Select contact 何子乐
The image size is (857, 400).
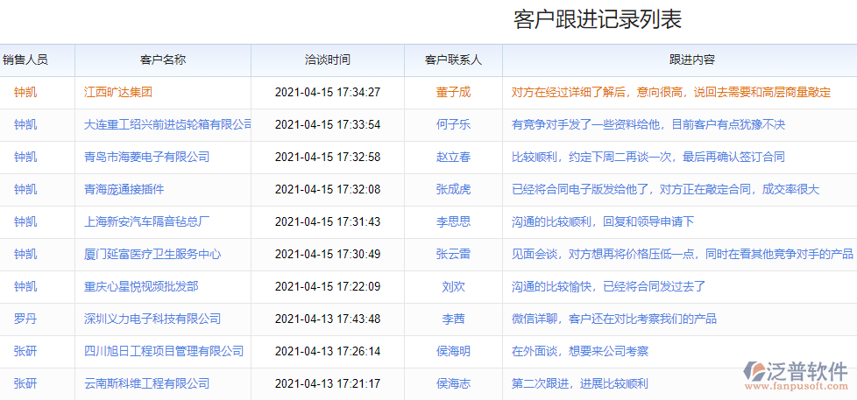click(453, 124)
